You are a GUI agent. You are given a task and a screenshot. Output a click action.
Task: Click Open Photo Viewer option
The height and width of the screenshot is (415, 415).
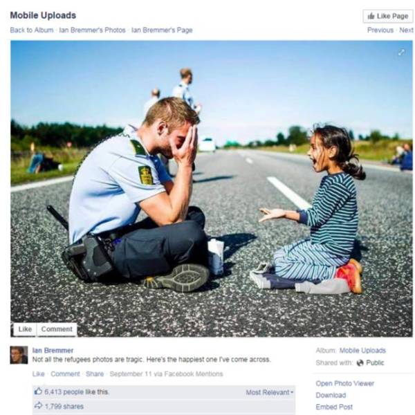tap(344, 383)
